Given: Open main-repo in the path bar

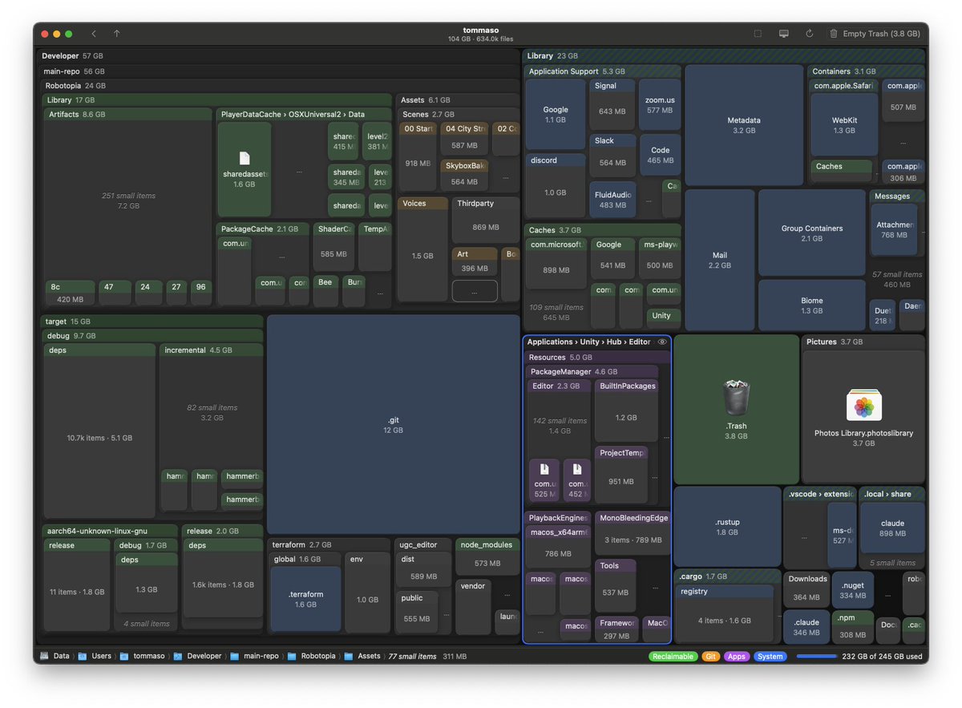Looking at the screenshot, I should click(261, 656).
